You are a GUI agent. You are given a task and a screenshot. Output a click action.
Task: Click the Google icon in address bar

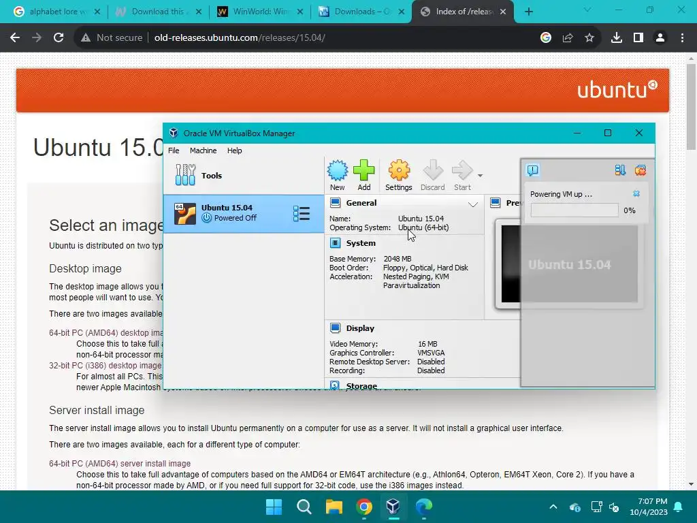click(546, 38)
